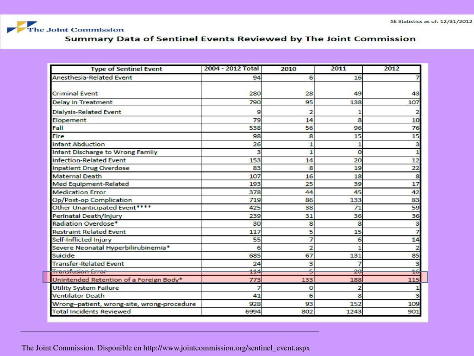Image resolution: width=474 pixels, height=356 pixels.
Task: Select the 'Fall' row label
Action: tap(57, 128)
